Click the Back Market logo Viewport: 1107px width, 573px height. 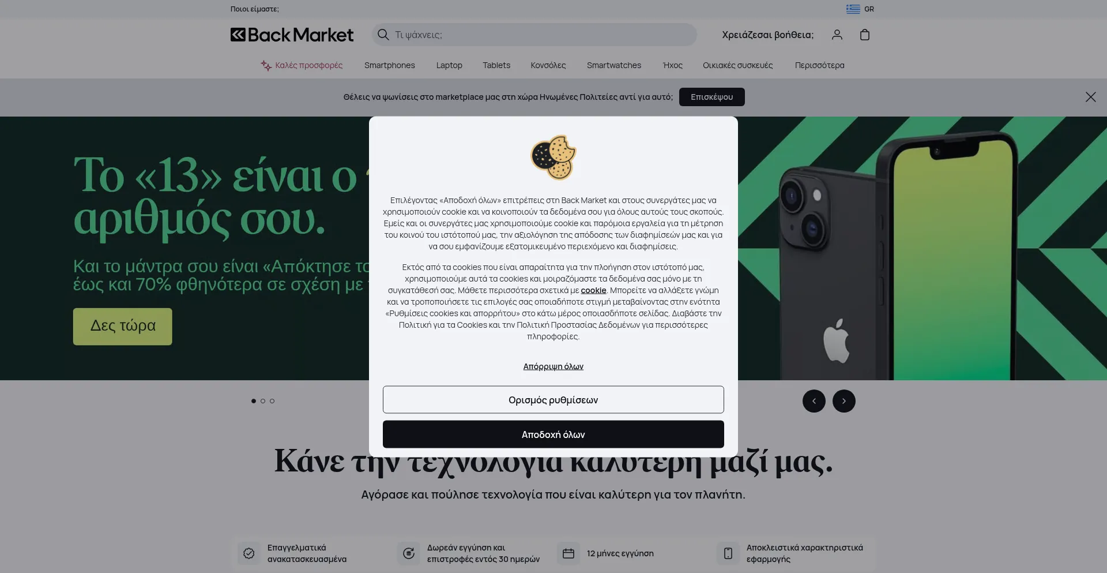point(292,35)
